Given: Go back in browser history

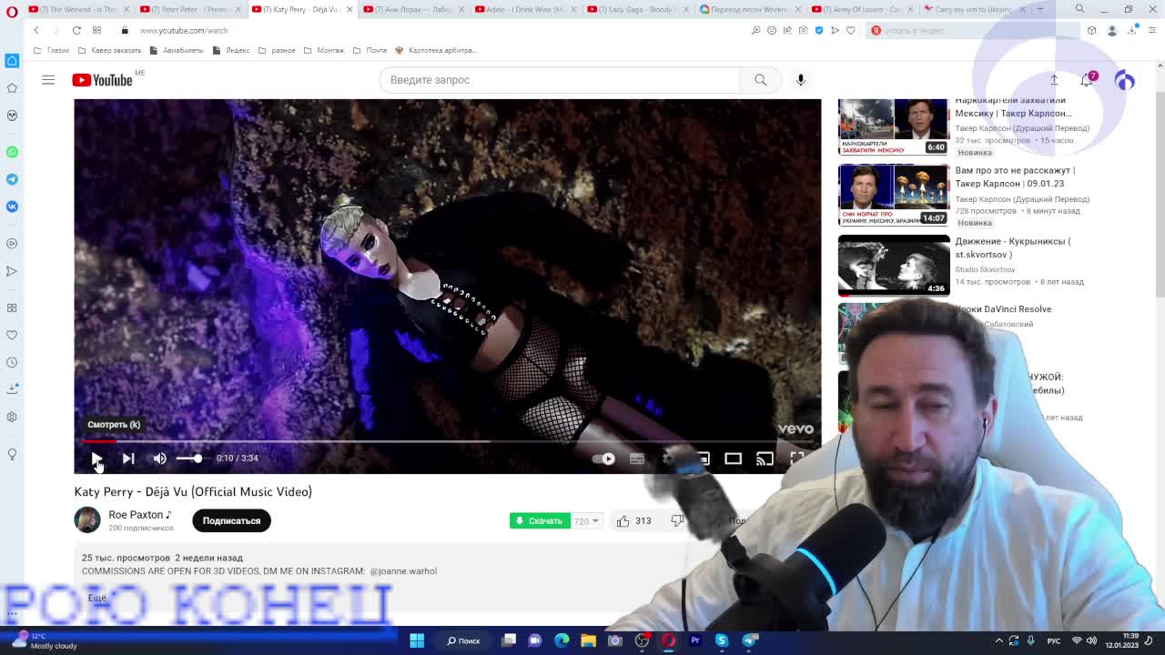Looking at the screenshot, I should [x=36, y=31].
